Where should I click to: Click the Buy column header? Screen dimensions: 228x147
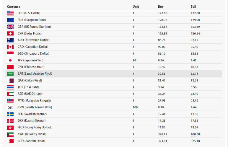[x=161, y=6]
